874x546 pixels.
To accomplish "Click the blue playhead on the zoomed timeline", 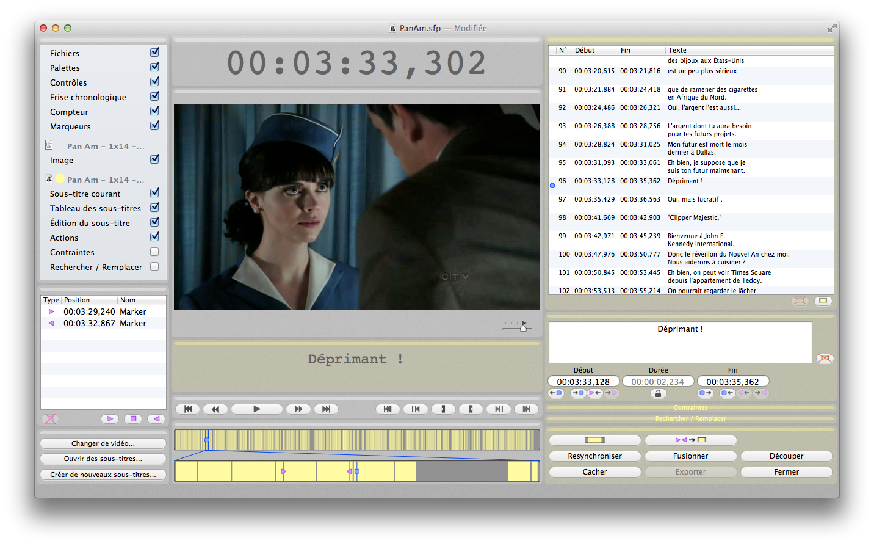I will click(357, 471).
